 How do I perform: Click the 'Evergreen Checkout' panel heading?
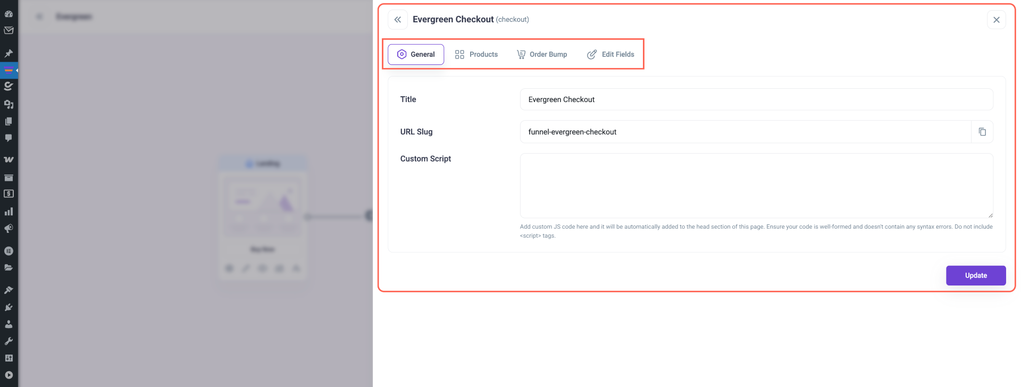453,19
